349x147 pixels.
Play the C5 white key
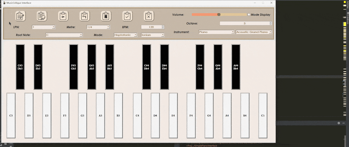[263, 116]
